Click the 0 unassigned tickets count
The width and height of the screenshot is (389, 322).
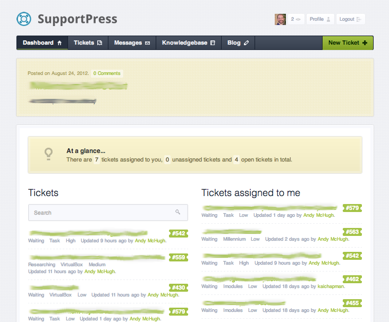(167, 159)
